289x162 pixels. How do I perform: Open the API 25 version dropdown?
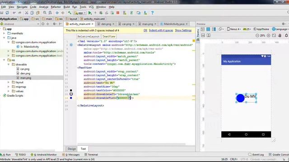tap(247, 29)
